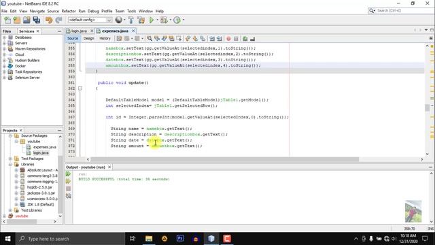
Task: Select expenses.java in Projects tree
Action: [45, 147]
